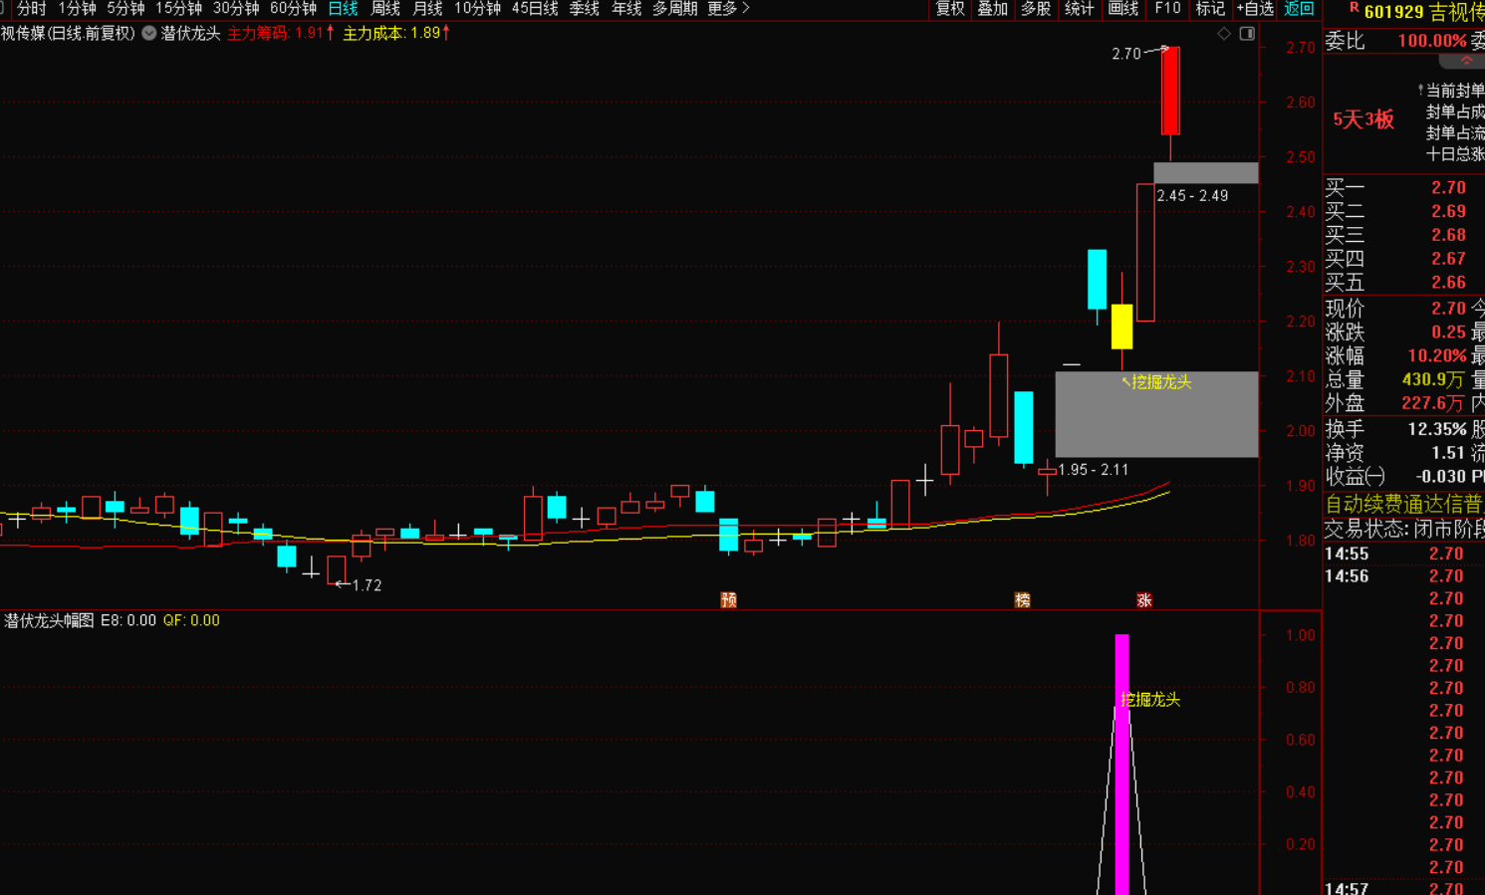
Task: Click the R badge beside stock code 601929
Action: click(x=1354, y=9)
